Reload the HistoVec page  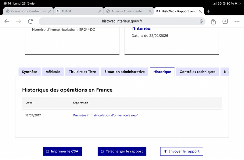coord(30,21)
